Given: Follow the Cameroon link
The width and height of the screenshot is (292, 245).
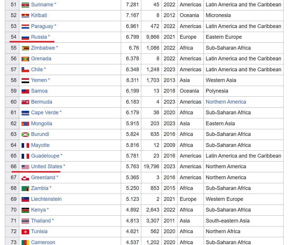Looking at the screenshot, I should coord(43,242).
